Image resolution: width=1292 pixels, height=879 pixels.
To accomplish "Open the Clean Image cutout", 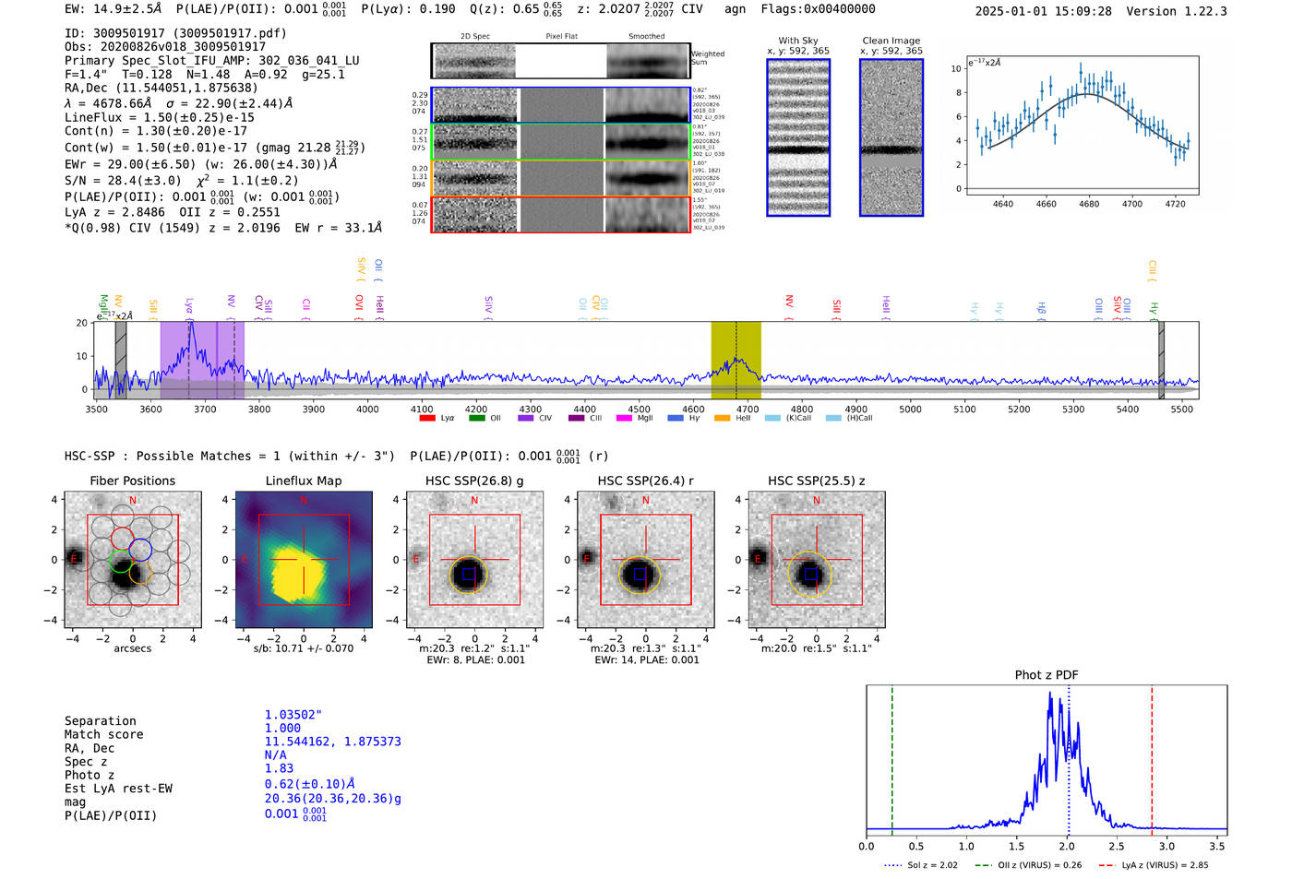I will point(891,137).
